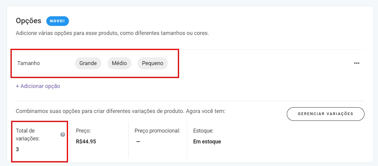Click the Total de variações label
Viewport: 378px width, 166px height.
pyautogui.click(x=28, y=135)
